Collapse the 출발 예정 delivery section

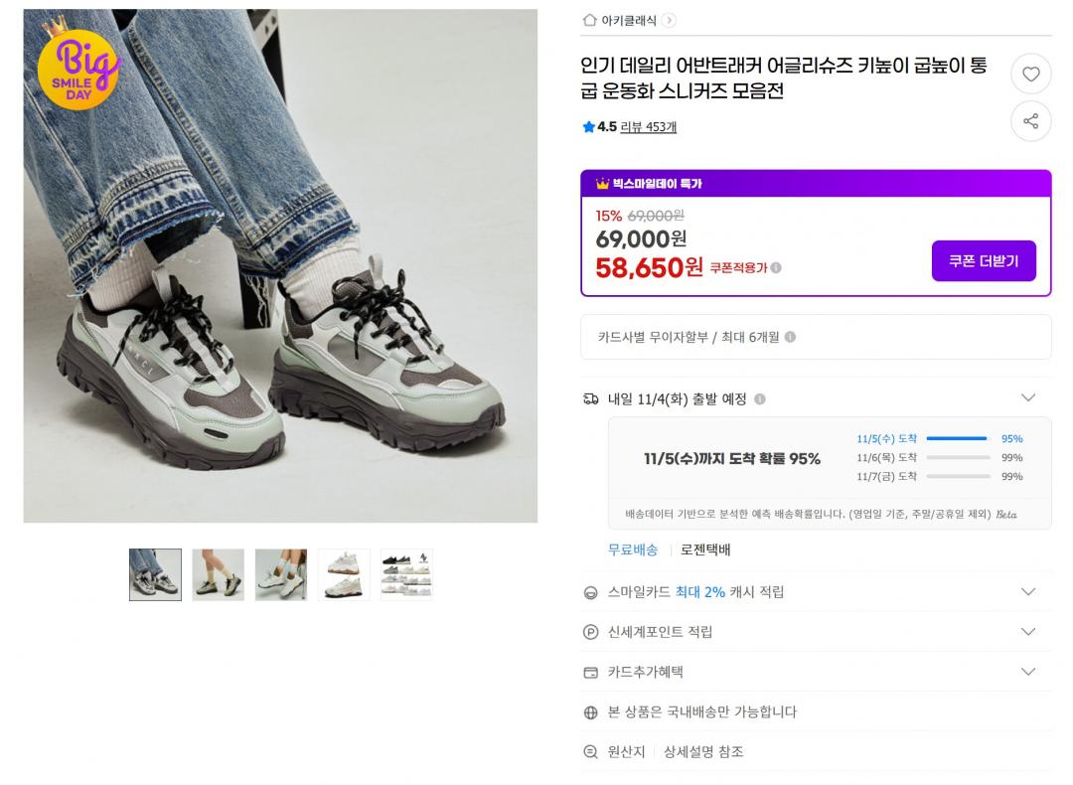coord(1028,398)
